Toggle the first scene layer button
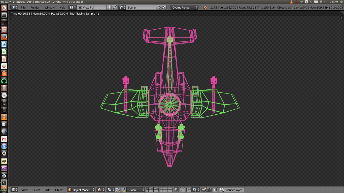 point(148,189)
